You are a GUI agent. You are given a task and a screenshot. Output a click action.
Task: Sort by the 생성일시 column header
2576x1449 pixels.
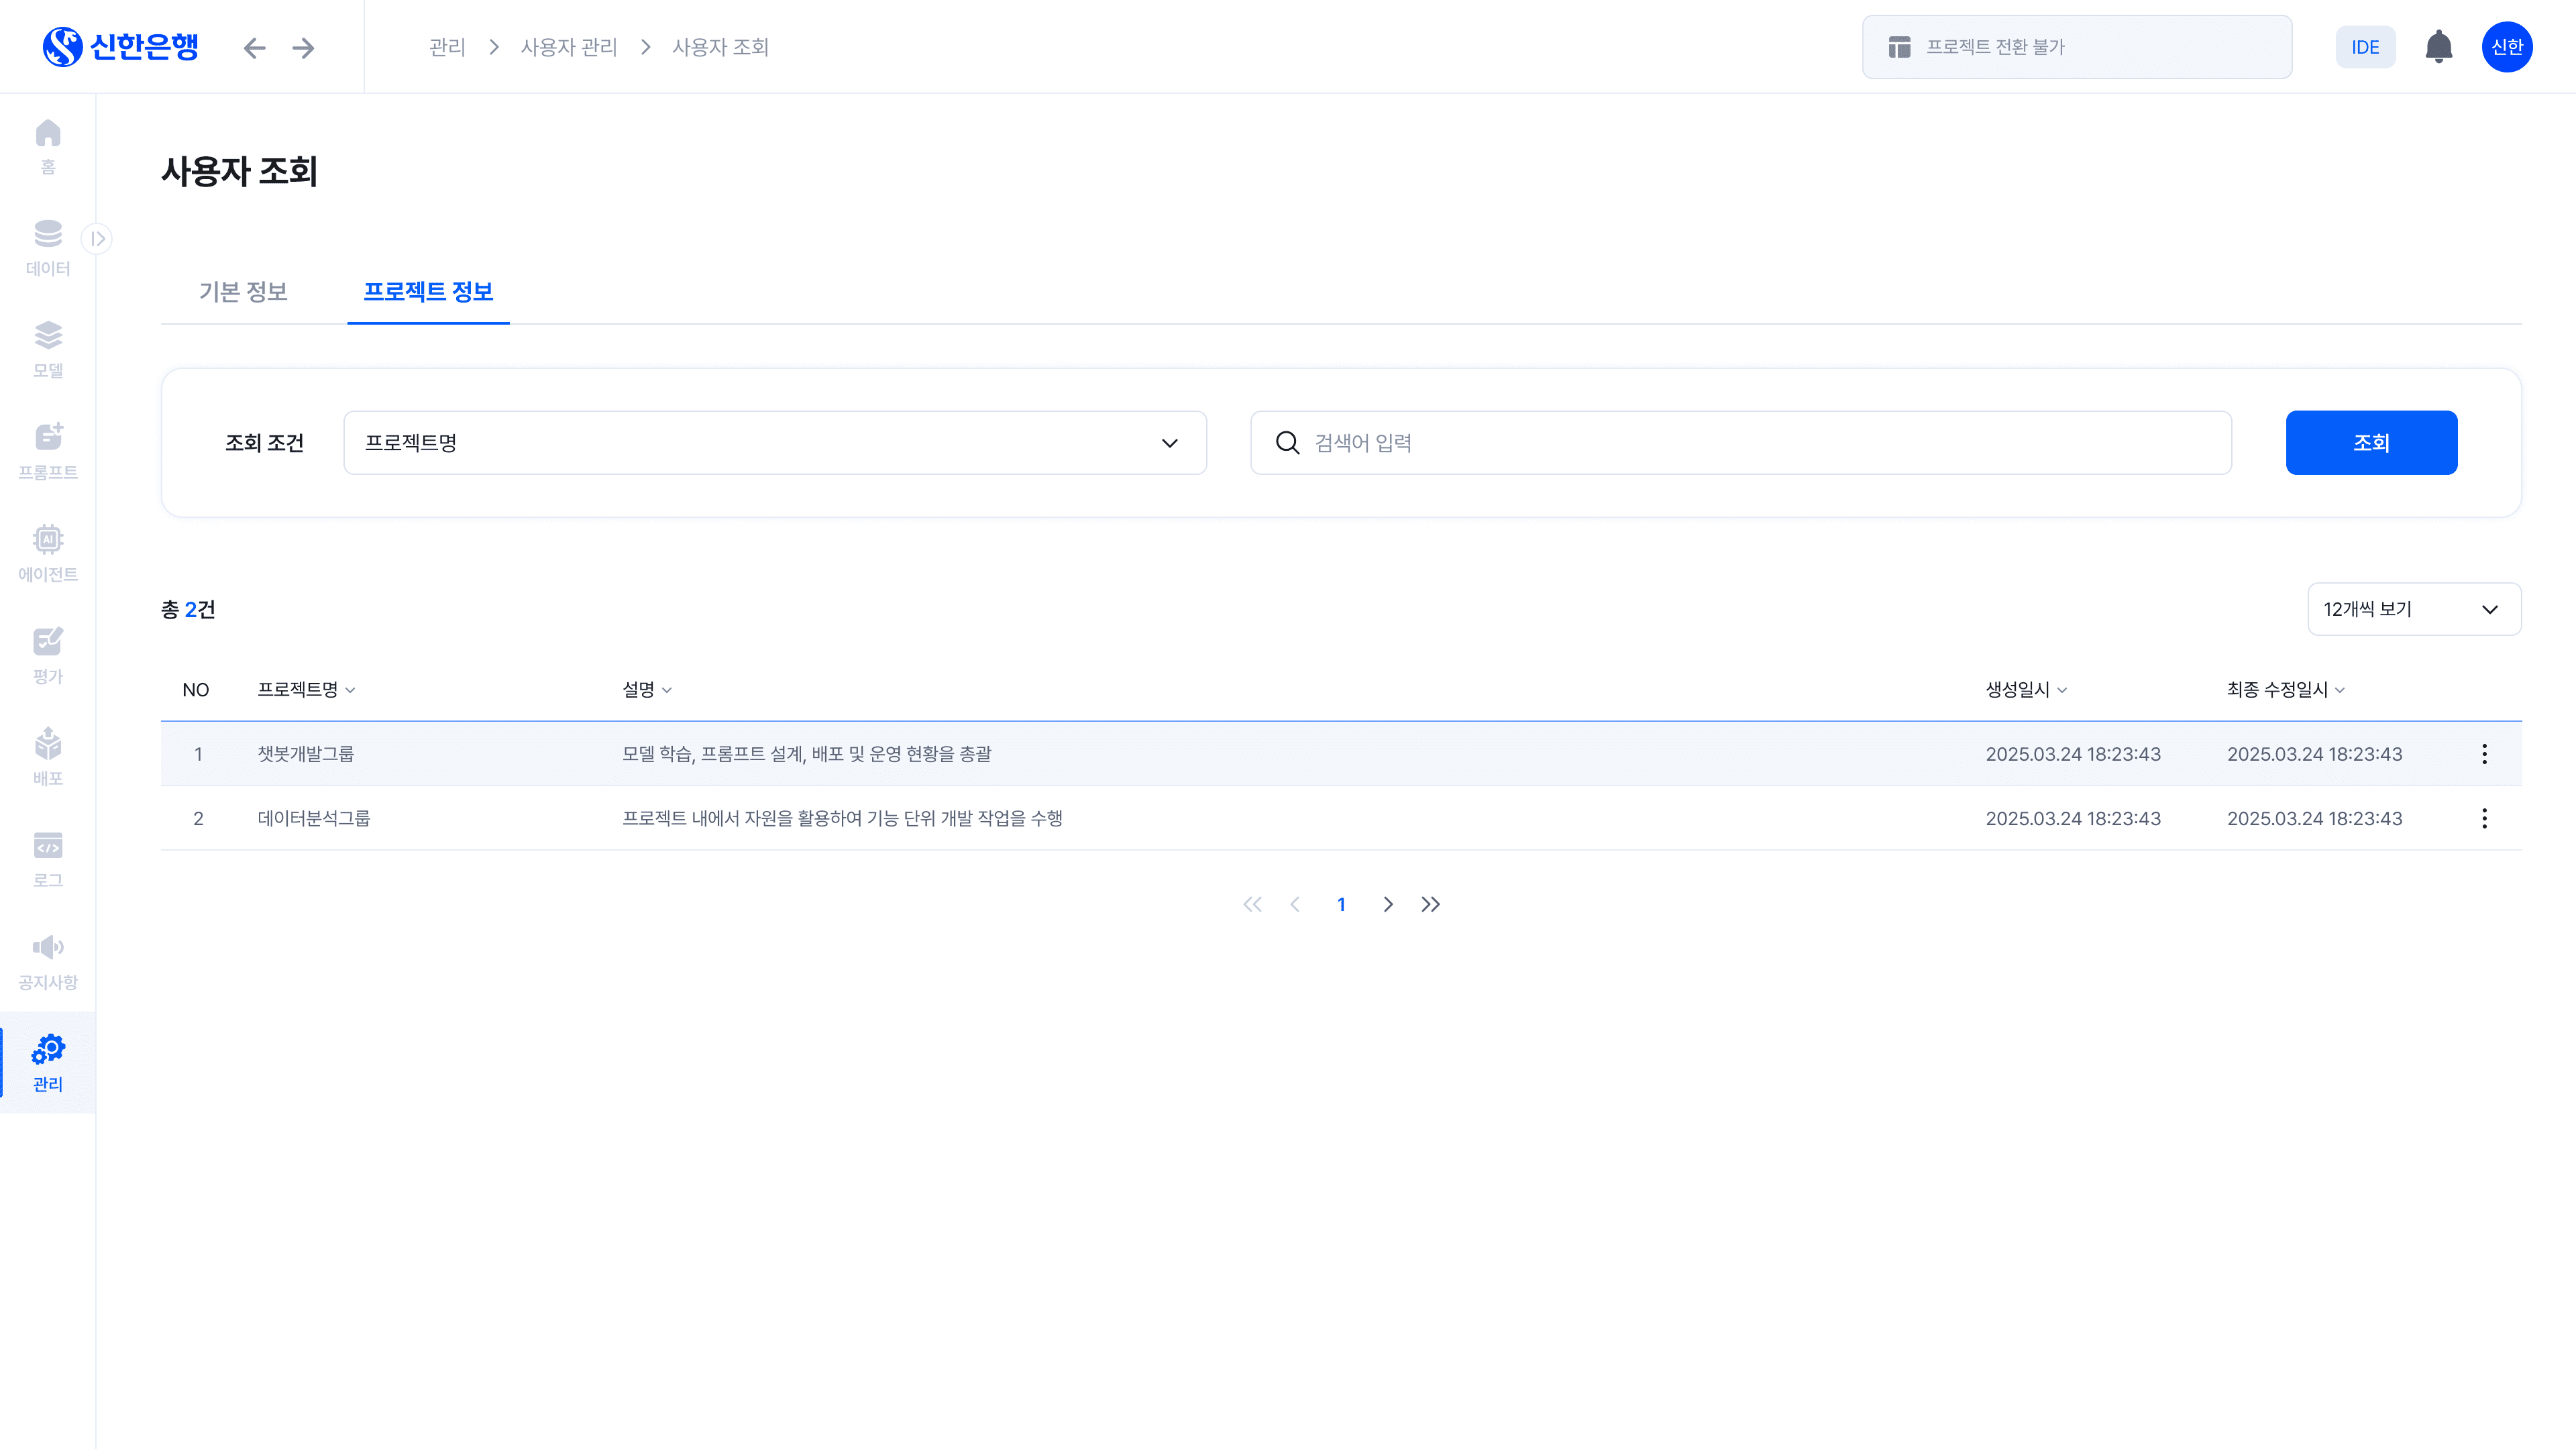click(2025, 690)
